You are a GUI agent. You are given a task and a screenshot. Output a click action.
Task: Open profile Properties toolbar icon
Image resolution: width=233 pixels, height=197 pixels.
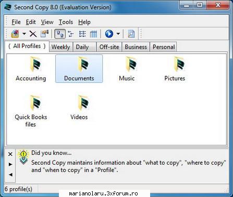(x=44, y=34)
